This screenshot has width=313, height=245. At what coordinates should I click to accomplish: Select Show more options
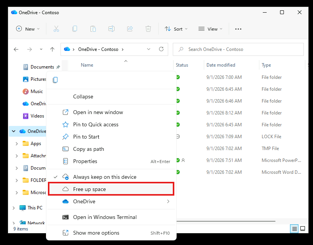(111, 233)
